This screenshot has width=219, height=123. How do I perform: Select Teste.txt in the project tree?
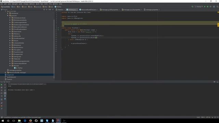click(x=9, y=79)
